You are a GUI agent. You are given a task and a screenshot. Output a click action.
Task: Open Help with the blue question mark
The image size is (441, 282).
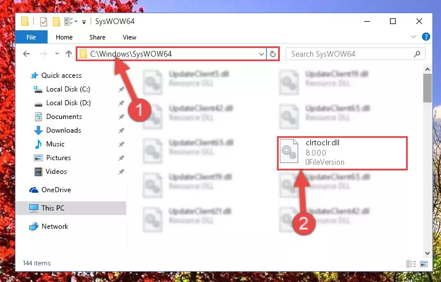point(426,37)
